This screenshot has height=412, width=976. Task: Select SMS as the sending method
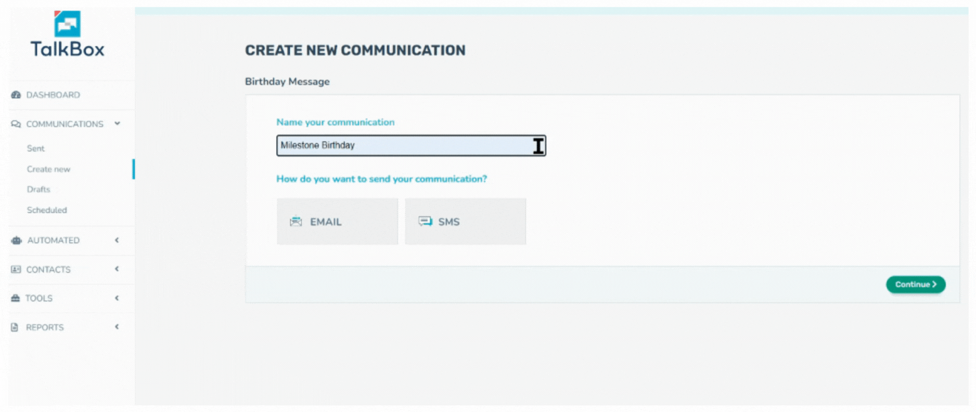(x=466, y=221)
